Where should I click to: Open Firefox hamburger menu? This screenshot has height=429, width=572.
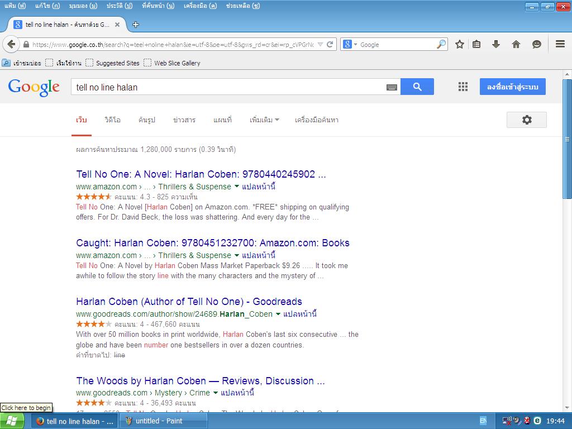coord(560,44)
